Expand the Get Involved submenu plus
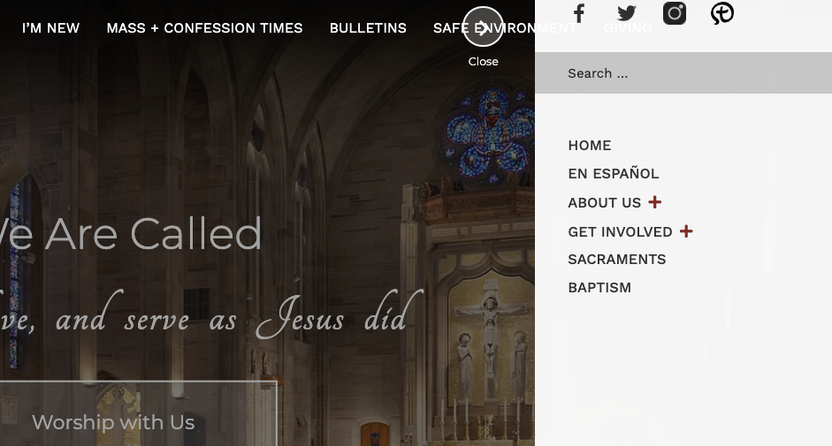This screenshot has height=446, width=832. pos(686,231)
